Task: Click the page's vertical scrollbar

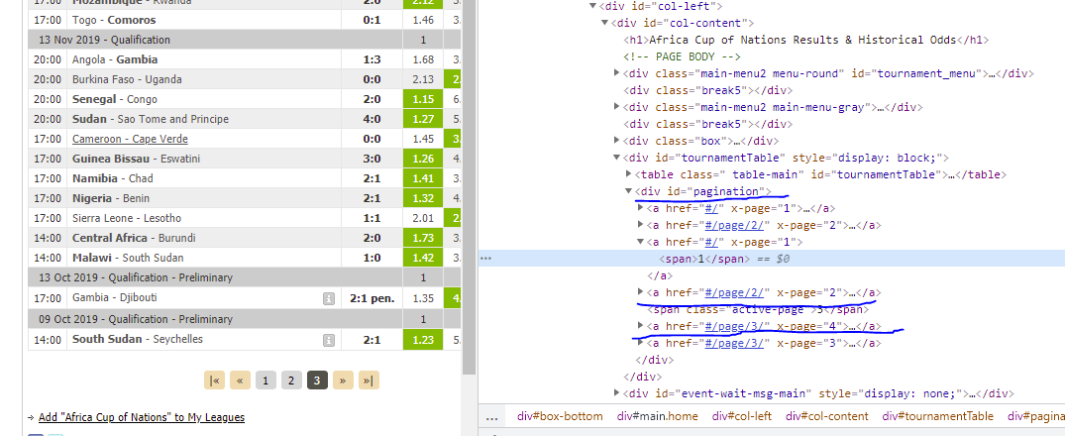Action: point(471,198)
